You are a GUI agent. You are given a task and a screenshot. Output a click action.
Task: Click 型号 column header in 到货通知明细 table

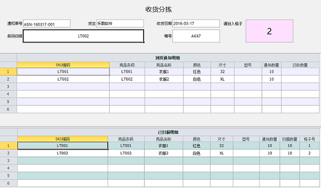(248, 65)
